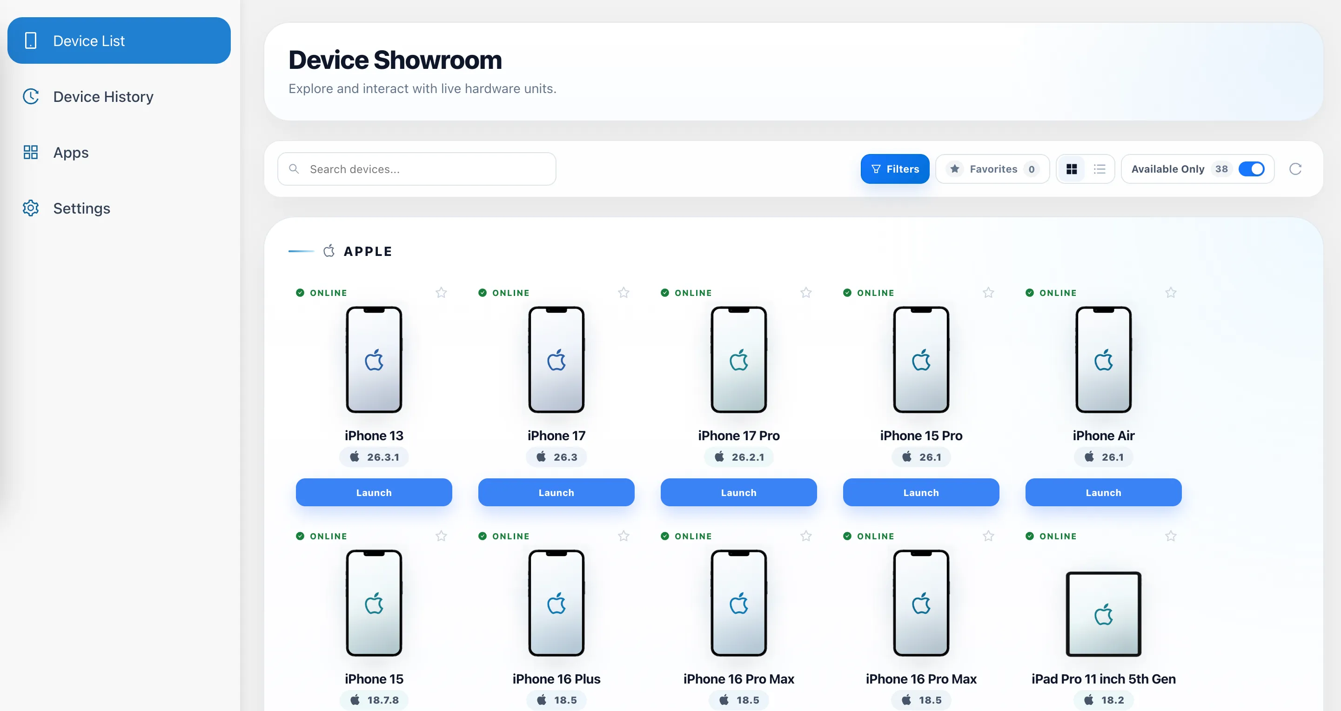The width and height of the screenshot is (1341, 711).
Task: Open Settings from the sidebar
Action: pyautogui.click(x=119, y=208)
